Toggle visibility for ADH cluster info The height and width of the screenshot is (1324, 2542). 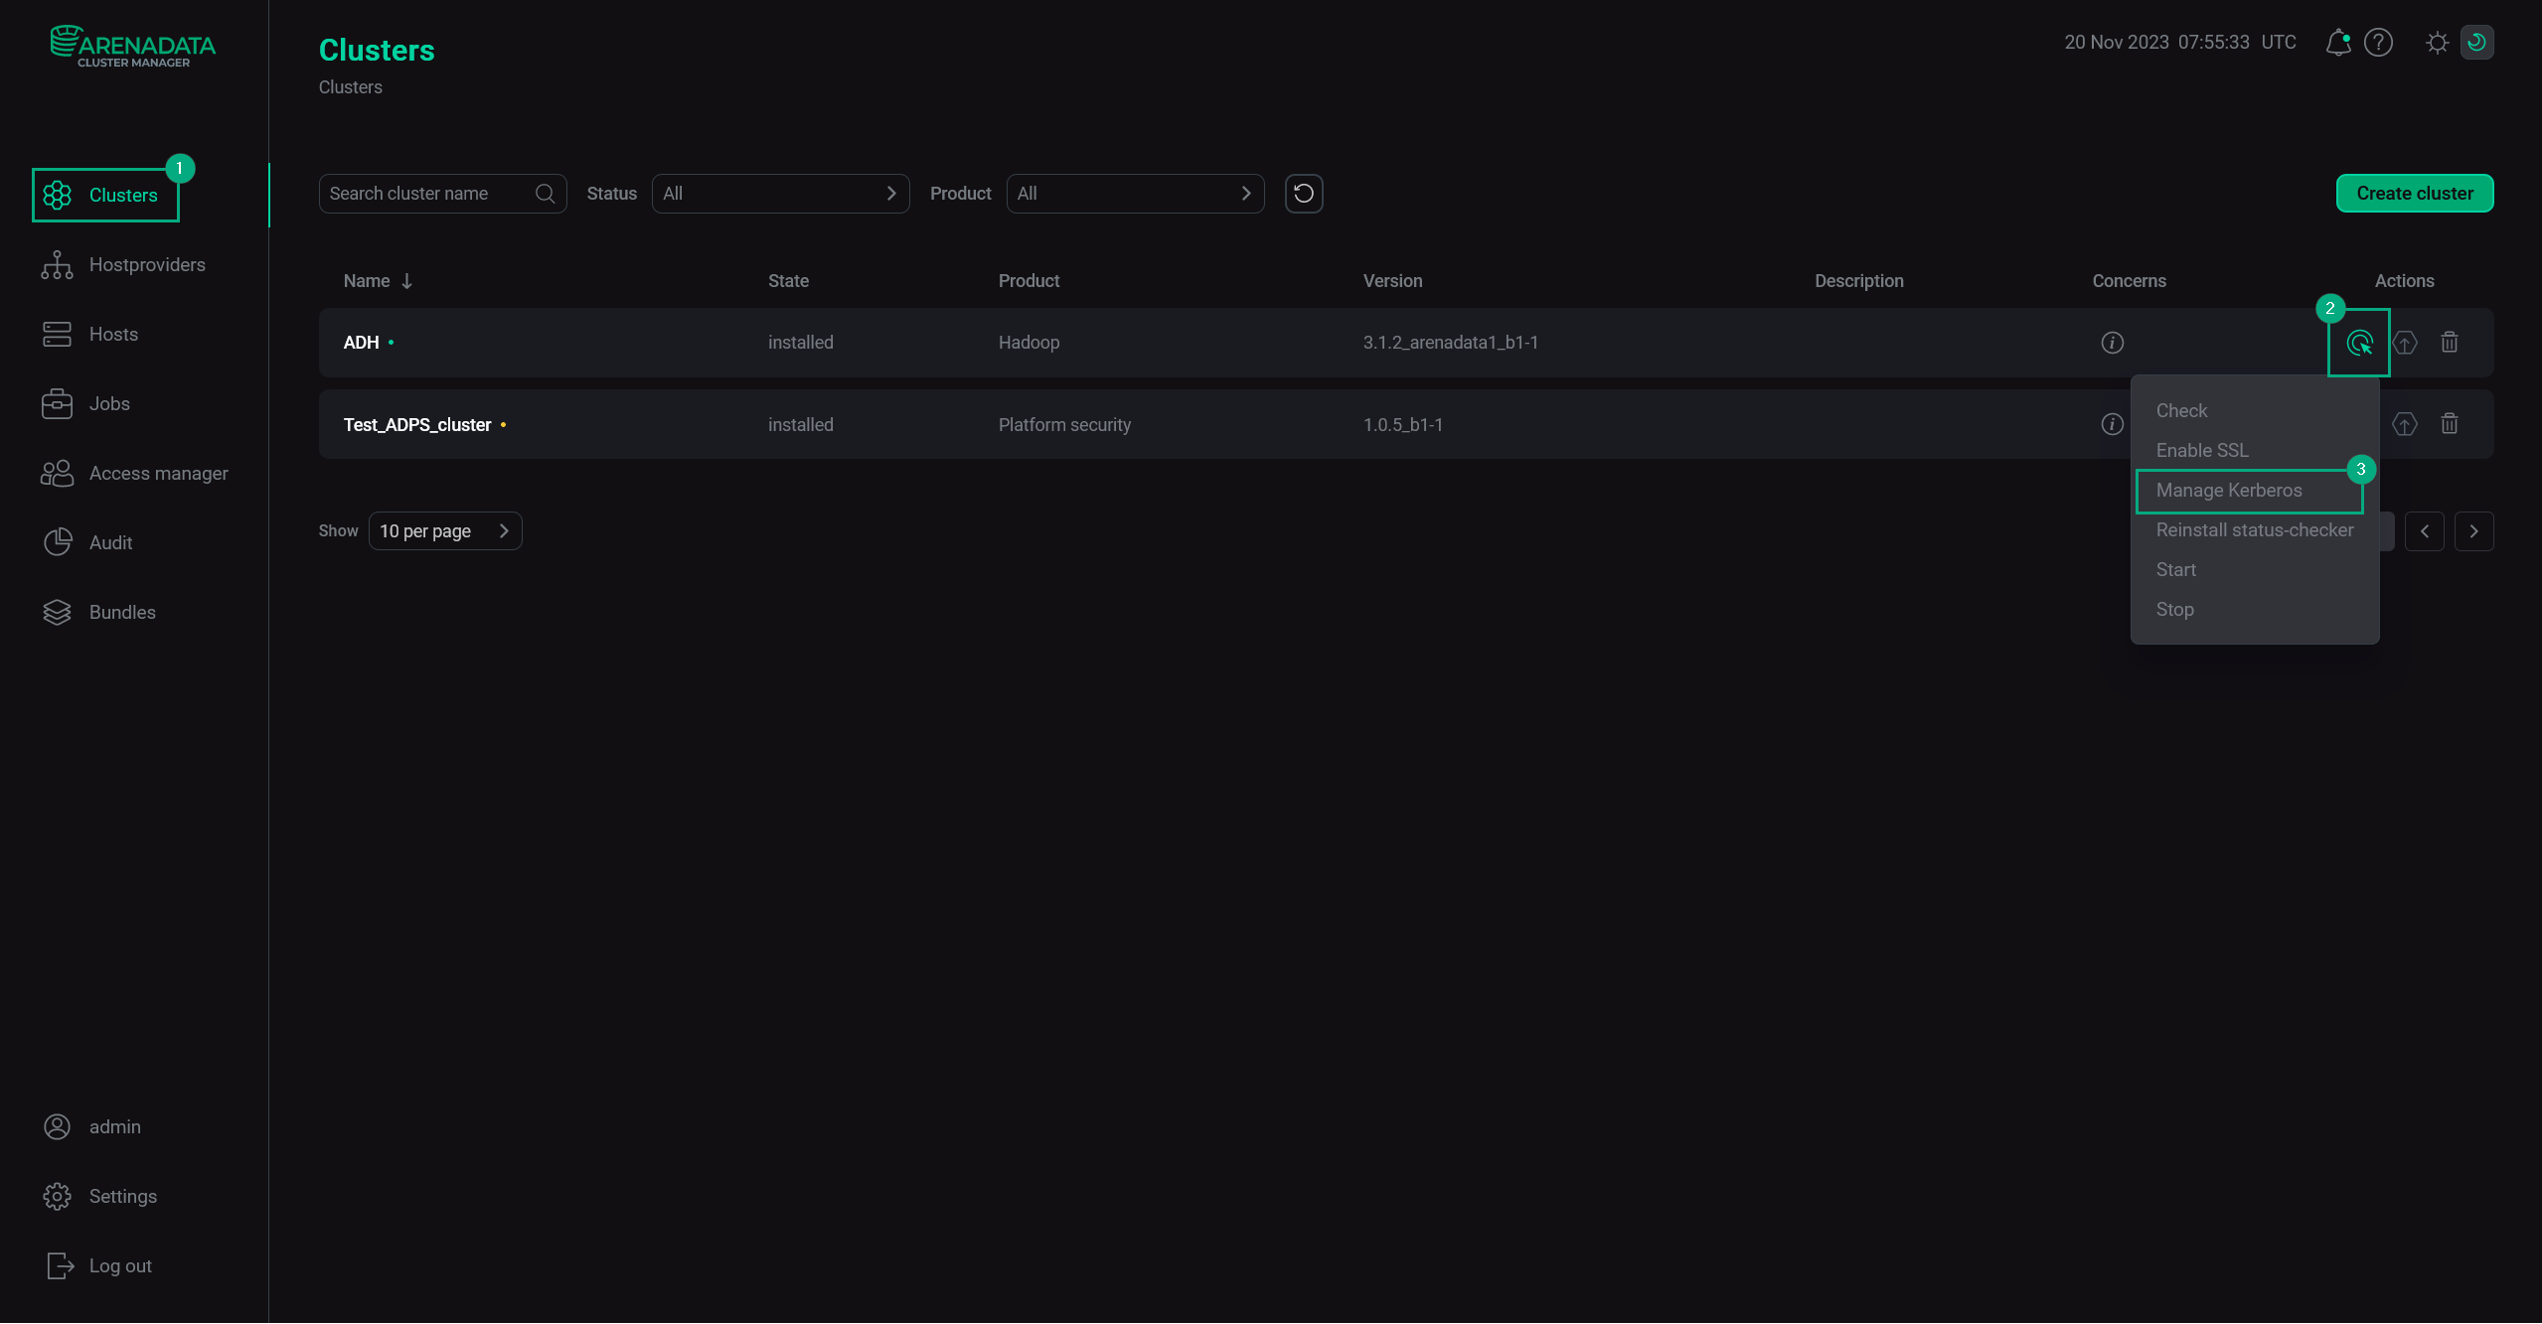pyautogui.click(x=2114, y=343)
